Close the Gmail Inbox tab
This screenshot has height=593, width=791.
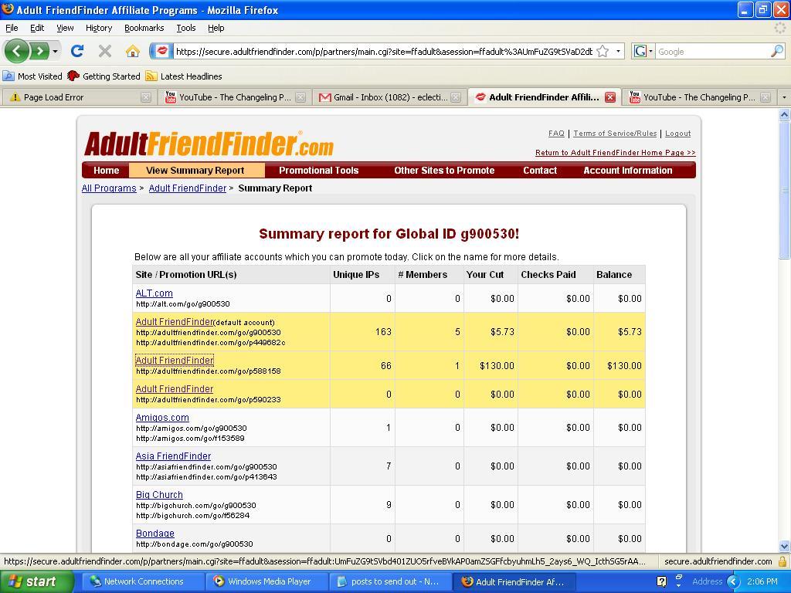(x=456, y=97)
